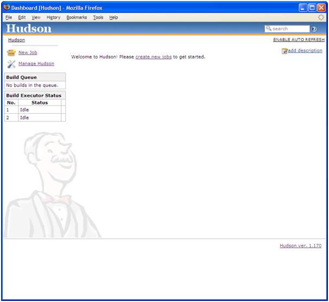The height and width of the screenshot is (302, 329).
Task: Follow the create new jobs link
Action: click(x=154, y=57)
